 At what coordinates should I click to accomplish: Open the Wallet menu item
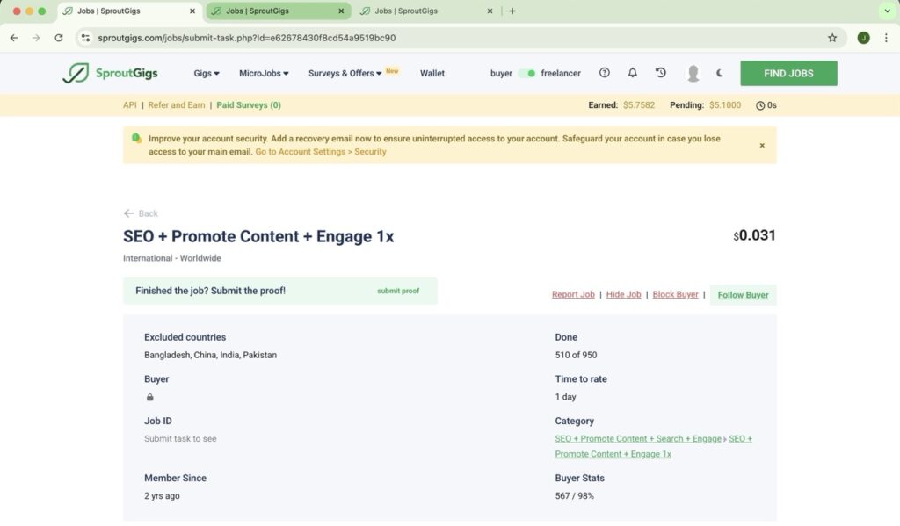(x=432, y=73)
